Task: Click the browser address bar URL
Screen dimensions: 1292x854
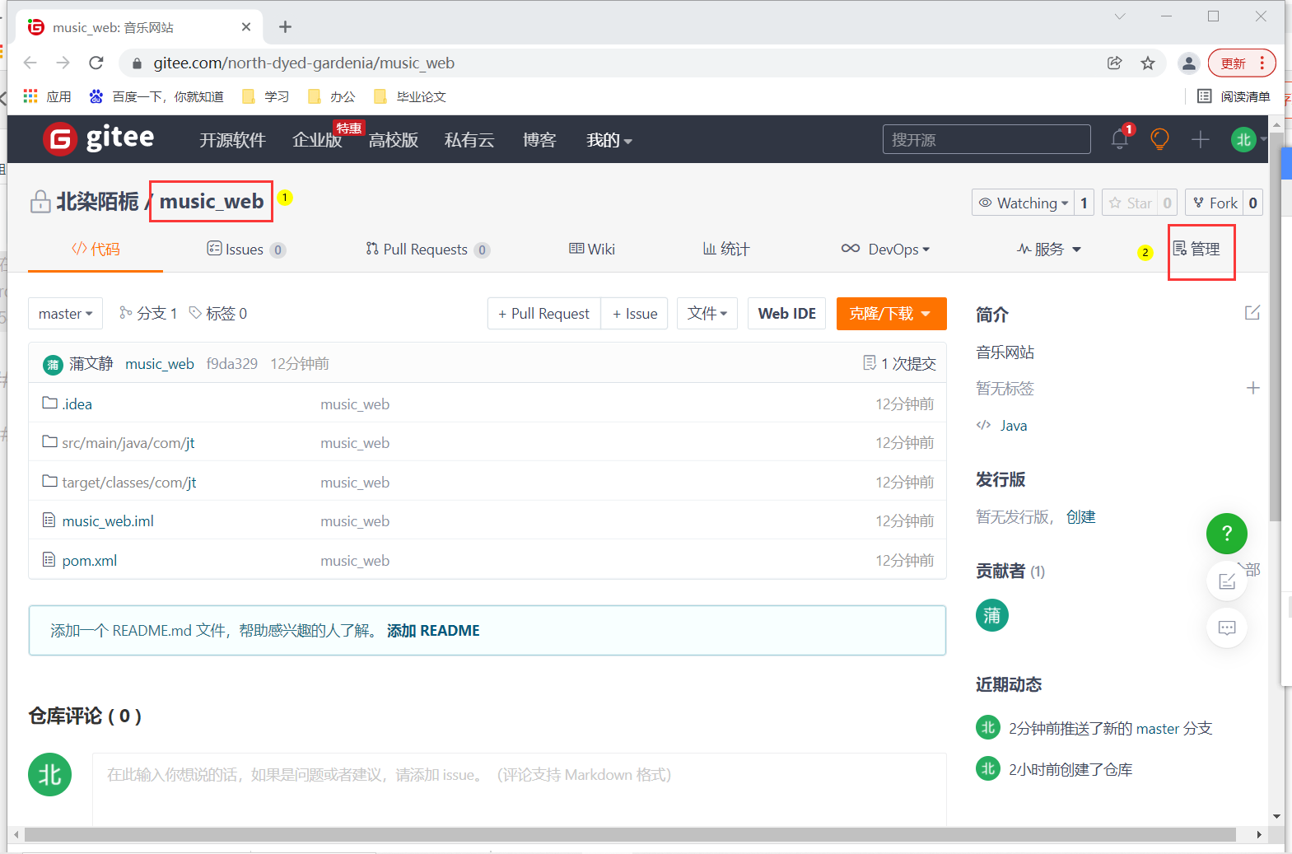Action: pyautogui.click(x=304, y=63)
